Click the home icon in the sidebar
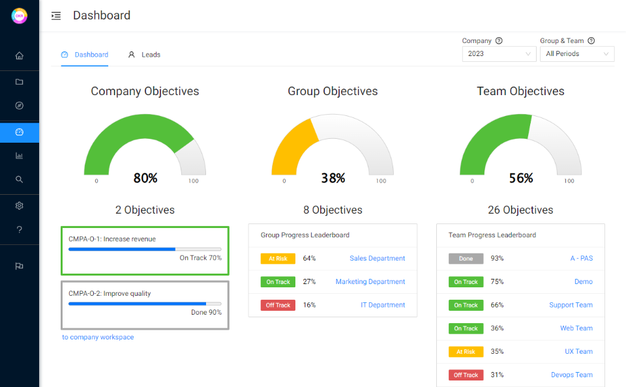The image size is (626, 387). point(19,56)
